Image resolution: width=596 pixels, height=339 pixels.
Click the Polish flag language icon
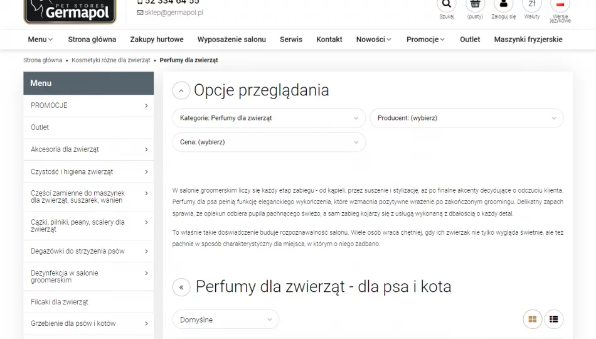pyautogui.click(x=560, y=4)
